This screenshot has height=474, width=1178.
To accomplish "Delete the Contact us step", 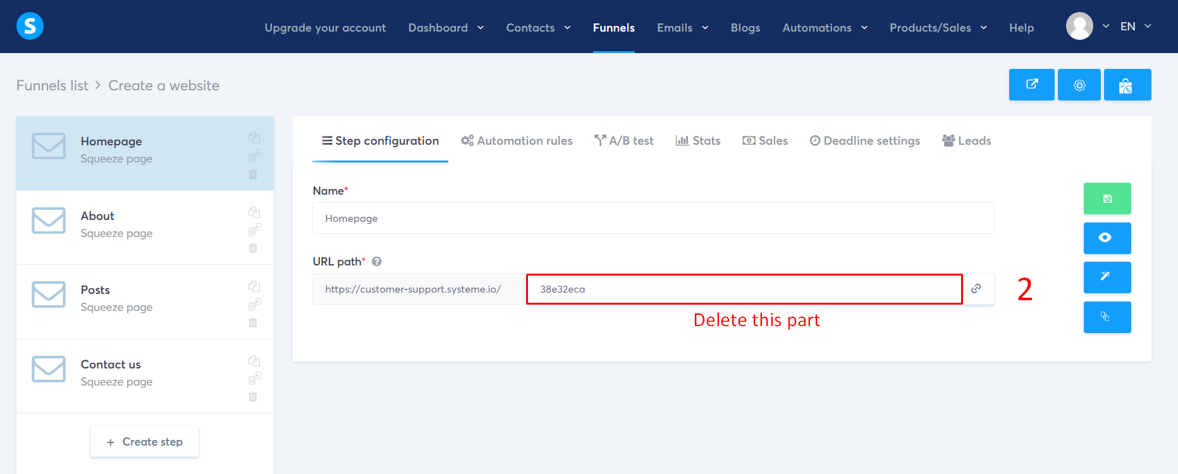I will click(253, 397).
